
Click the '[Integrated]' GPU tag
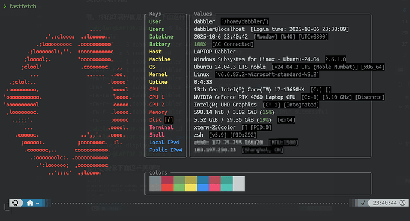click(x=301, y=105)
